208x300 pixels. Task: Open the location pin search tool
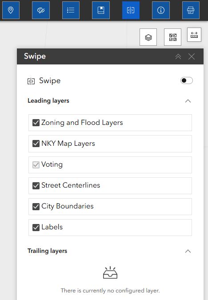pos(11,10)
